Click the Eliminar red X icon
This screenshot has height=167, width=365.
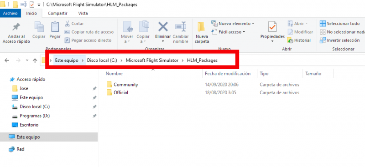point(163,26)
